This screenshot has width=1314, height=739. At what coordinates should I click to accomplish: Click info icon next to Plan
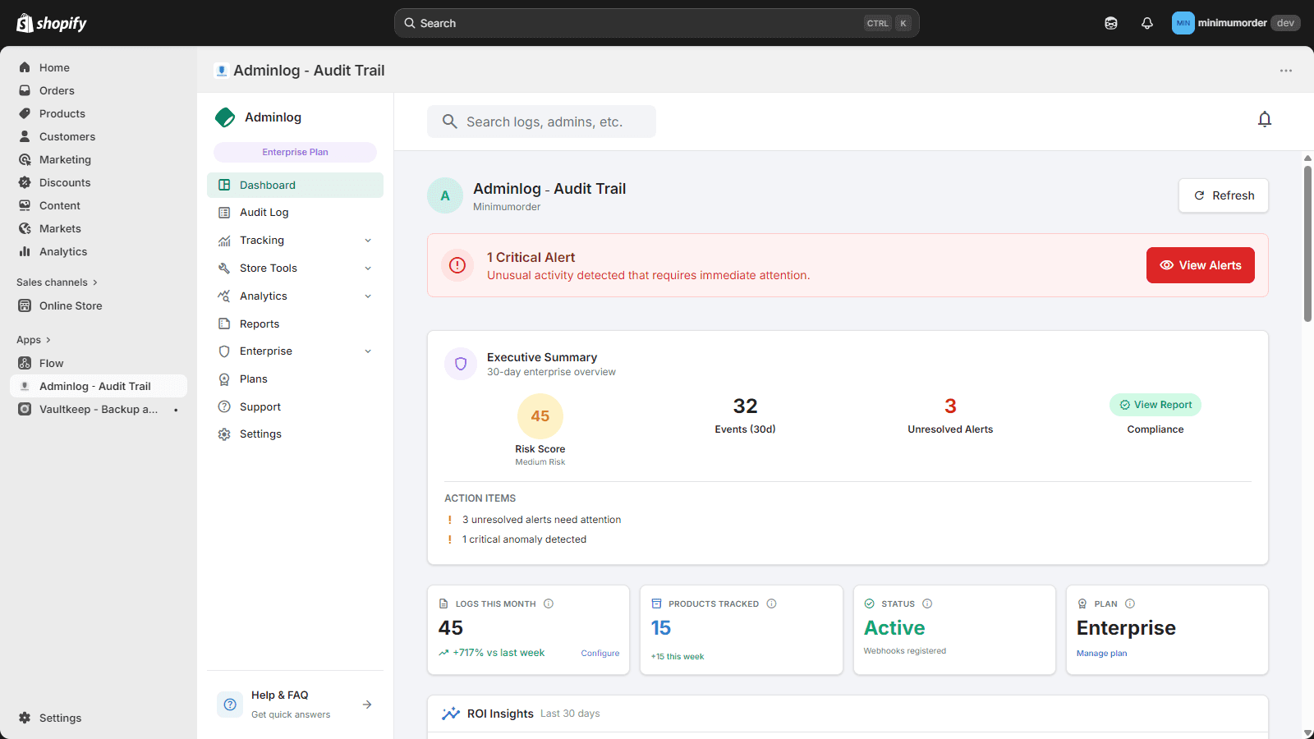click(x=1130, y=604)
